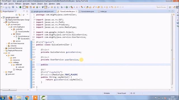179x100 pixels.
Task: Switch to the index.jsp editor tab
Action: [x=103, y=11]
